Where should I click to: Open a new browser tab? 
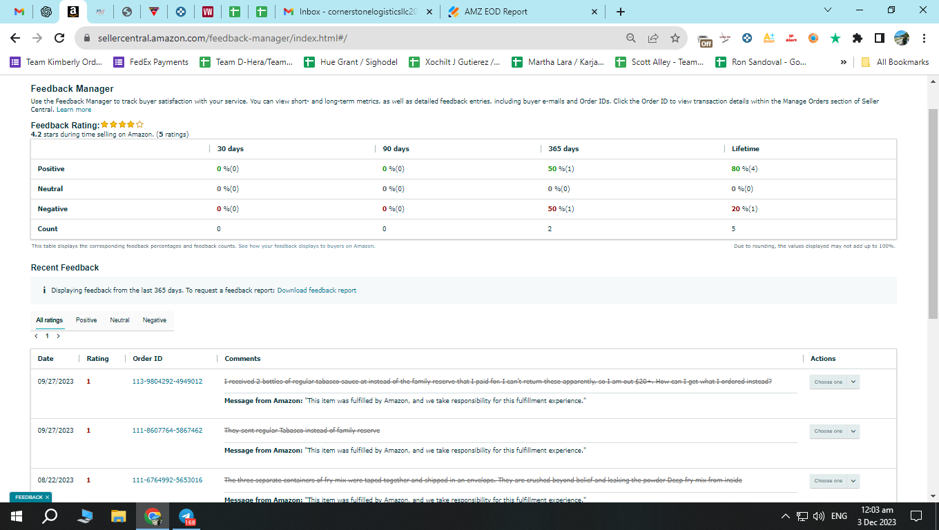pos(621,12)
